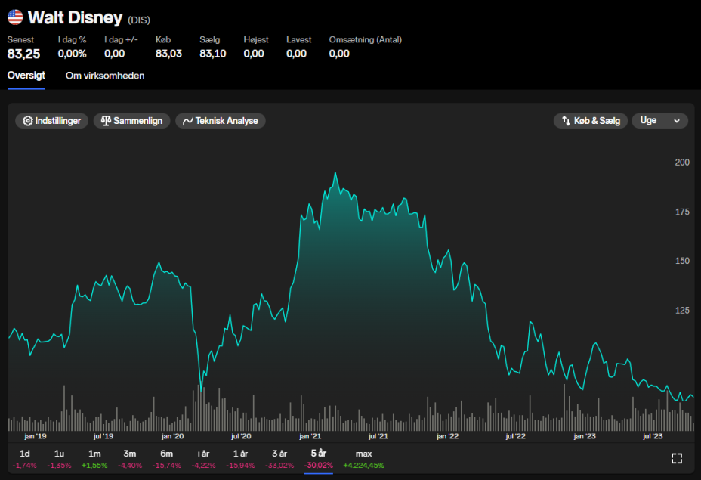The height and width of the screenshot is (480, 701).
Task: Click the jul '19 date label
Action: (x=103, y=436)
